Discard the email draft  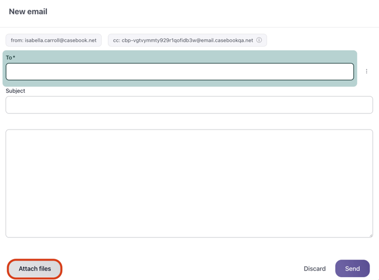click(315, 269)
